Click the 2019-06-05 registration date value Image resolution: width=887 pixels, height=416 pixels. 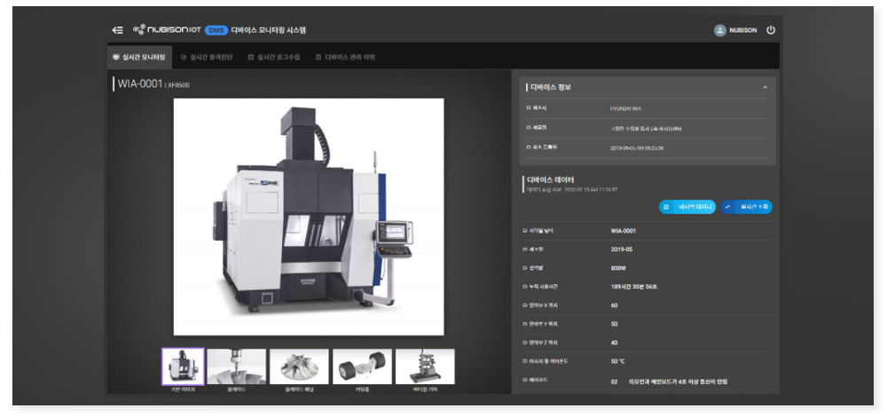637,148
